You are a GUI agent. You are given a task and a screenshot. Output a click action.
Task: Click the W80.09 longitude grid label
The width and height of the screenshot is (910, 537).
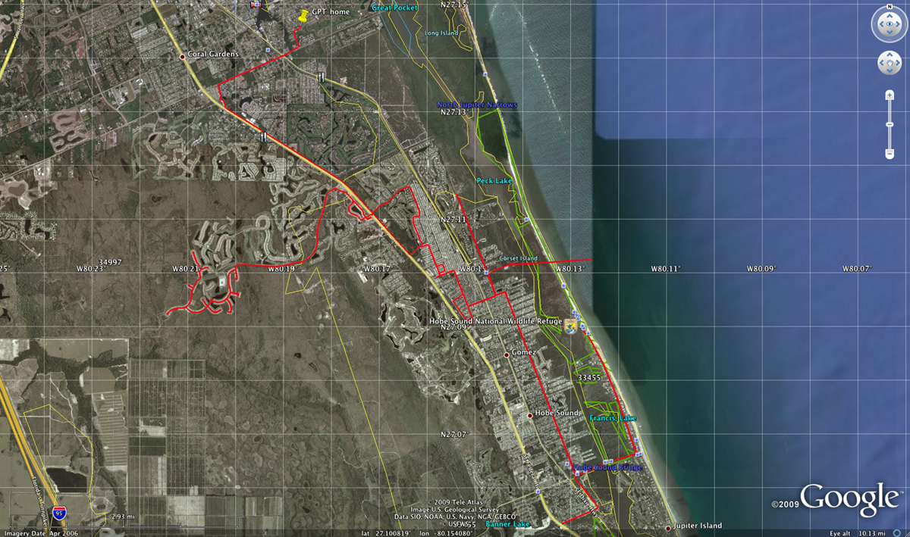pyautogui.click(x=763, y=268)
